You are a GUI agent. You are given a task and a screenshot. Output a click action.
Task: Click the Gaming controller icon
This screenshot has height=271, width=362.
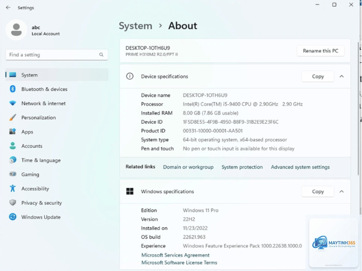(13, 174)
